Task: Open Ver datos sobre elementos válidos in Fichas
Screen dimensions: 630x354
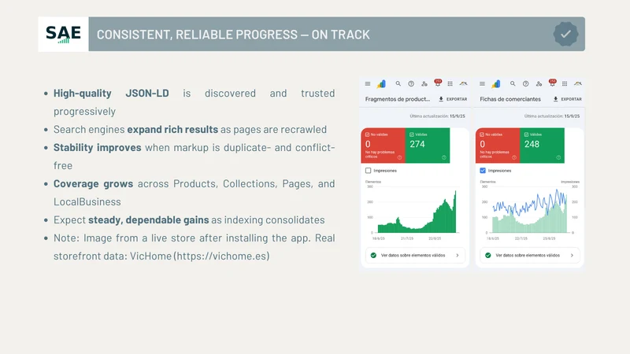Action: tap(529, 255)
